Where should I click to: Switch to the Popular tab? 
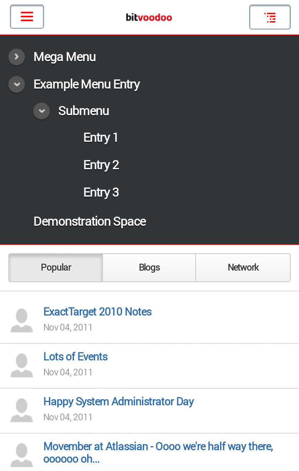point(56,268)
